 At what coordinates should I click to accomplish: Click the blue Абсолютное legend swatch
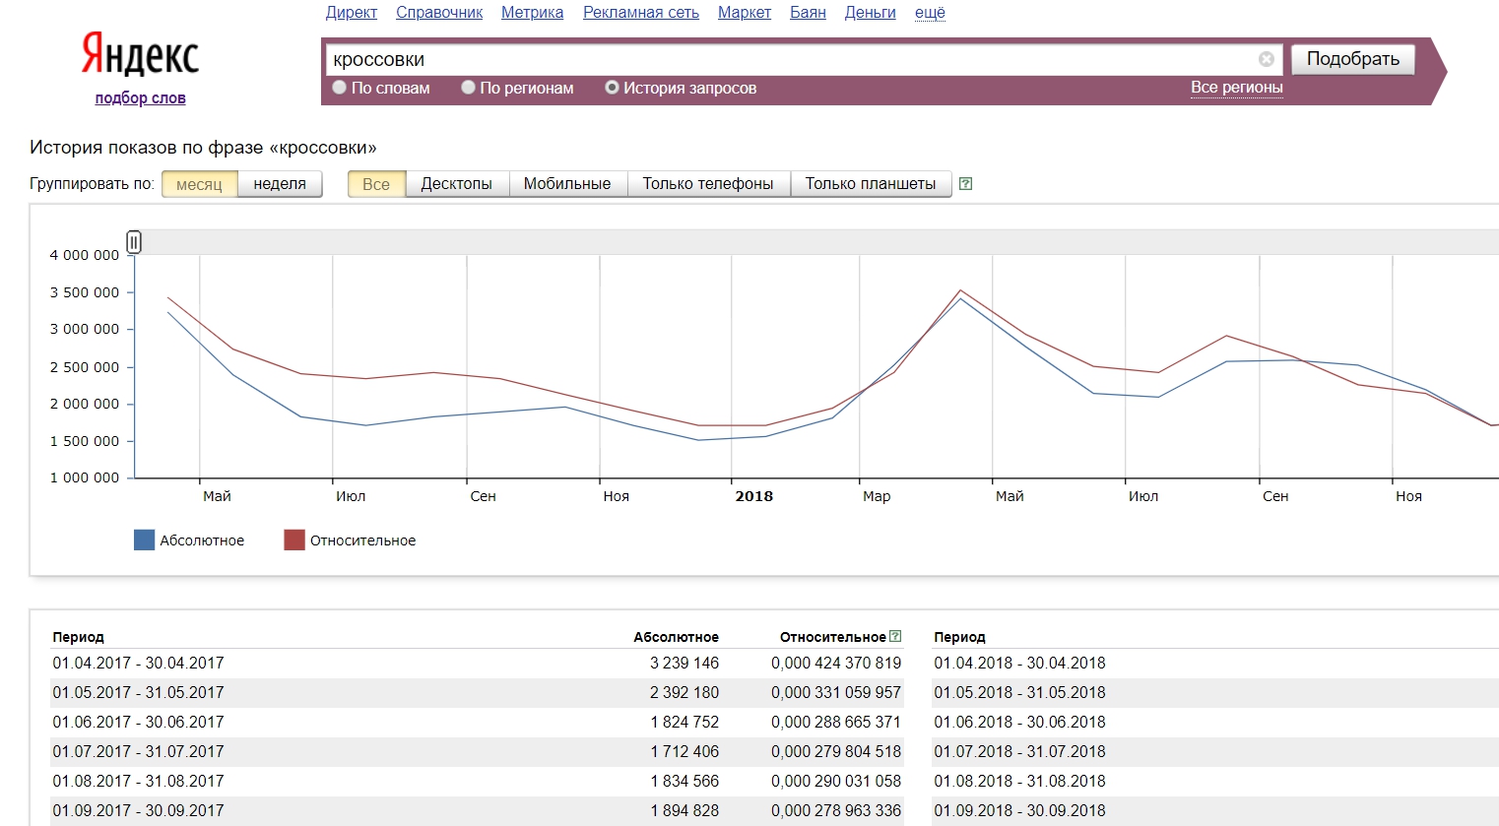point(144,540)
